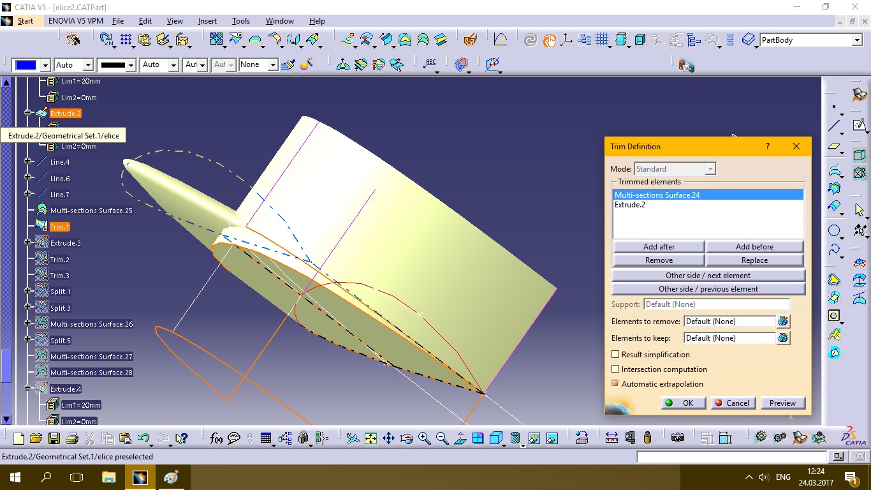Screen dimensions: 871x490
Task: Click the Fit All In view icon
Action: tap(370, 438)
